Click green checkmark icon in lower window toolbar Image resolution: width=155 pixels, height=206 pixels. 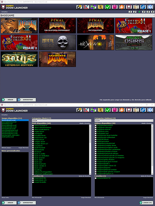108,110
